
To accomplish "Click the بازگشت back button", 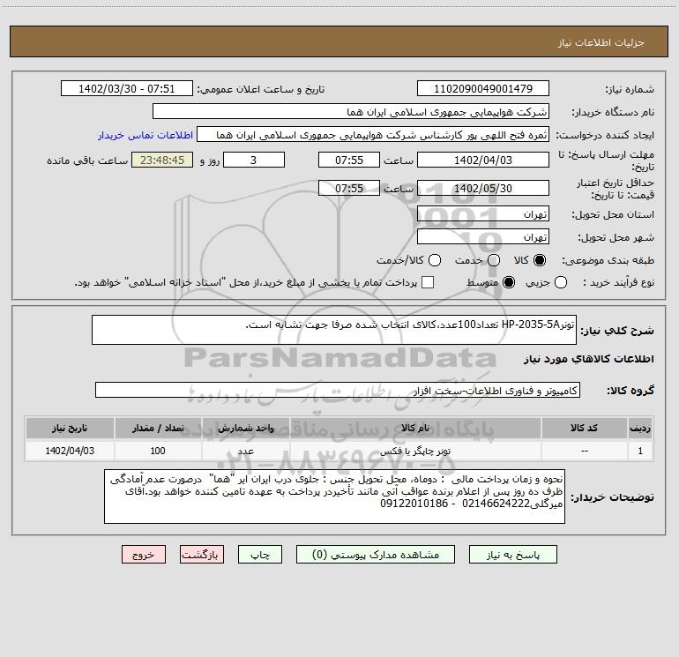I will click(x=202, y=555).
